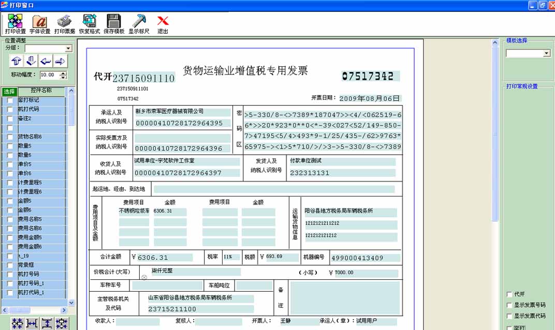Viewport: 555px width, 330px height.
Task: Click the red 退出 exit icon
Action: (x=163, y=24)
